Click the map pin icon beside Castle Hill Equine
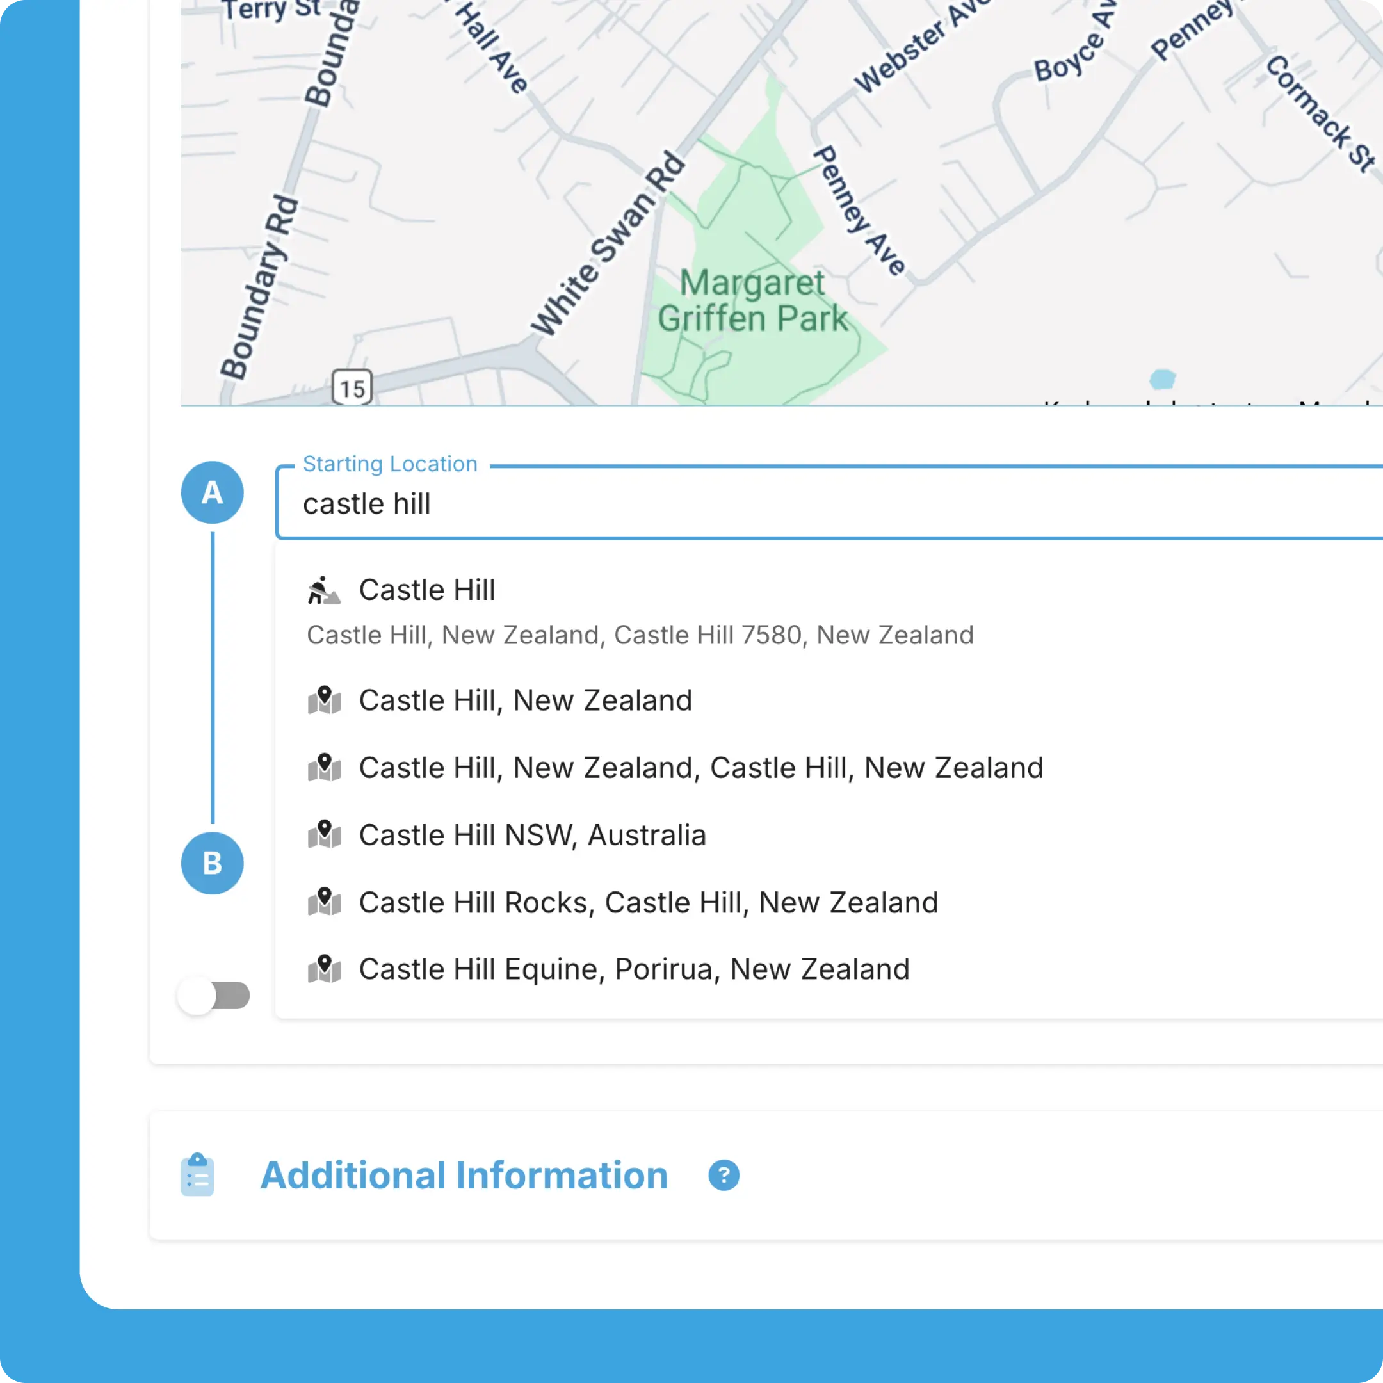1383x1383 pixels. [324, 970]
